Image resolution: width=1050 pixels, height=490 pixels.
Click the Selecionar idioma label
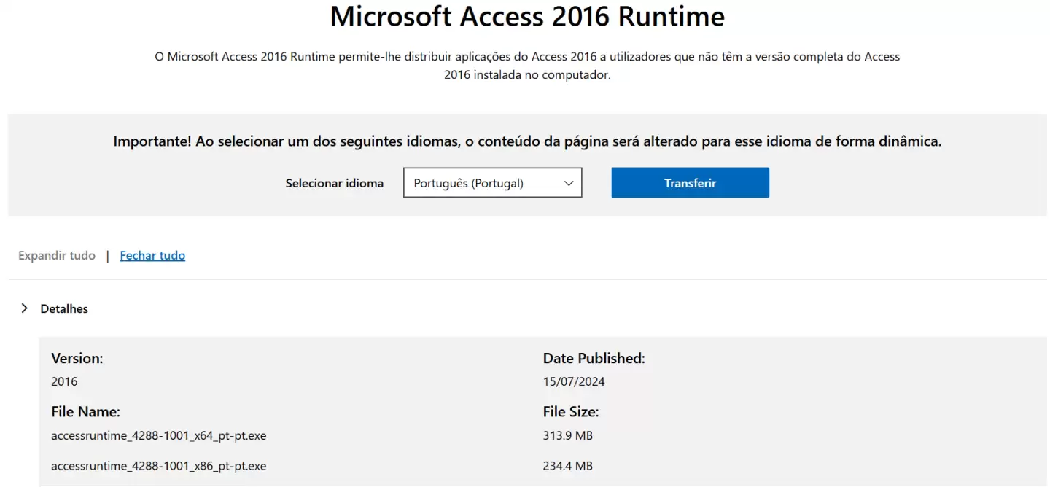coord(335,183)
